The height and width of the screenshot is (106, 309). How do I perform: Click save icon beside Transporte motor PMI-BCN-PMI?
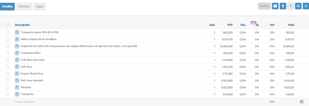(x=17, y=32)
